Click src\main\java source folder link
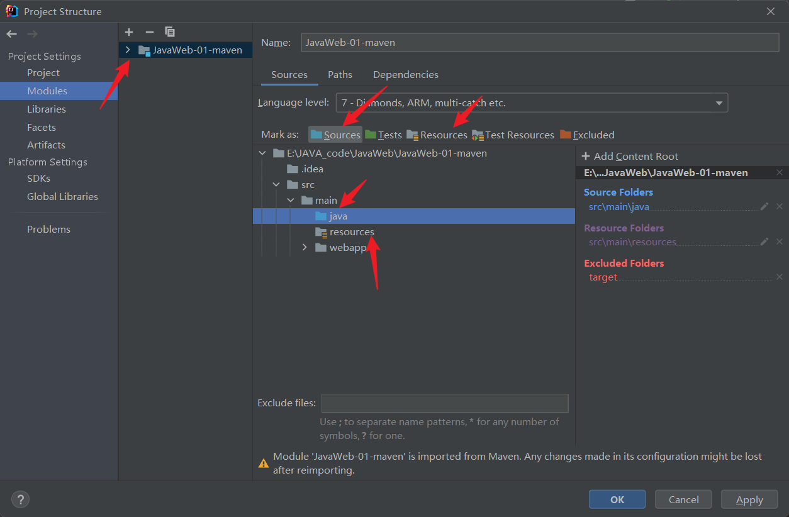 [x=618, y=206]
